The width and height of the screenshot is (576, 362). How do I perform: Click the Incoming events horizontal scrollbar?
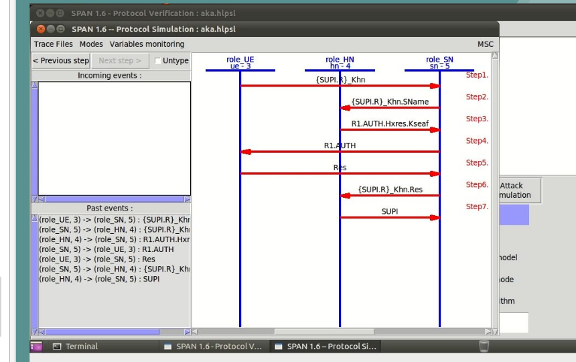tap(115, 199)
